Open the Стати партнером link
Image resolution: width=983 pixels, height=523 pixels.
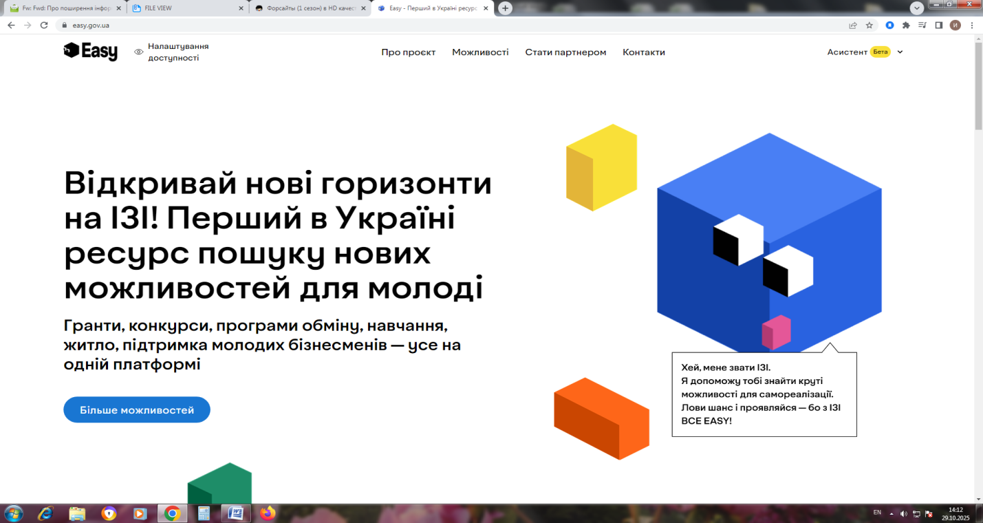click(565, 52)
